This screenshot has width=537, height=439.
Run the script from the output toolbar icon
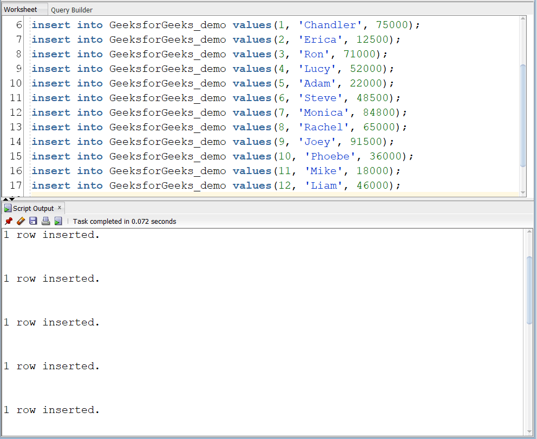click(58, 221)
